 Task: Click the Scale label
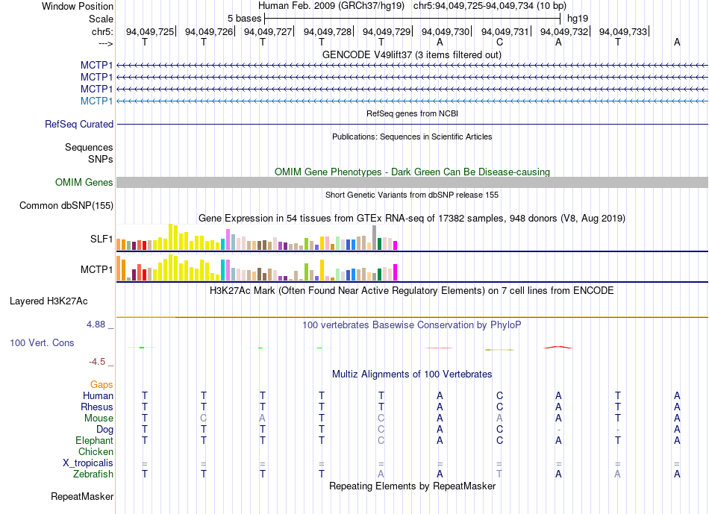click(x=101, y=19)
